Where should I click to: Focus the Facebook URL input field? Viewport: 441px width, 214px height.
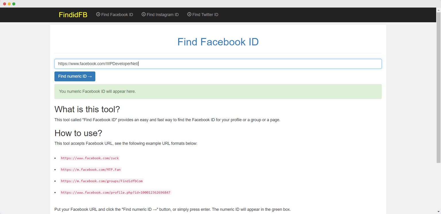click(218, 64)
